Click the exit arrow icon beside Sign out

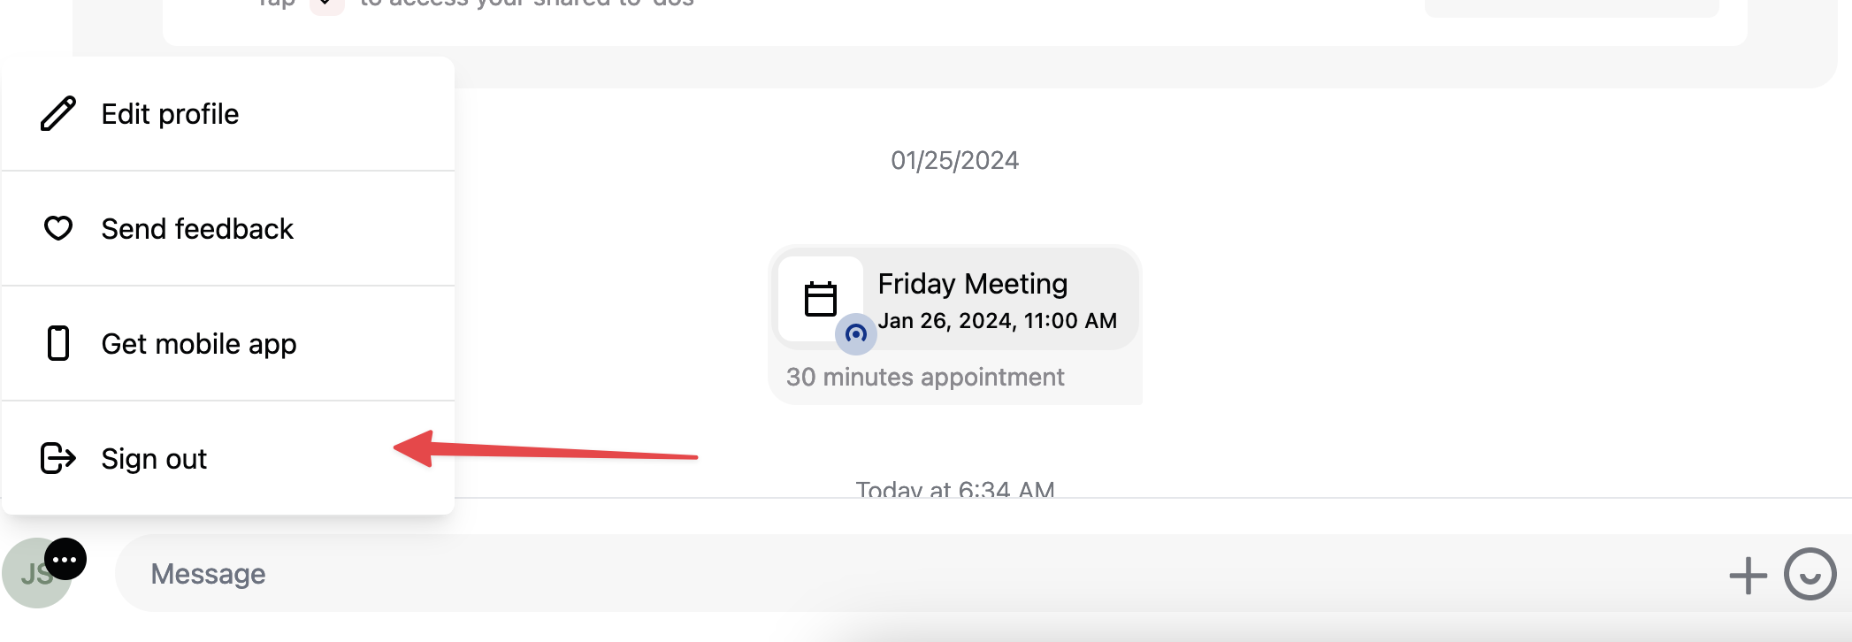point(58,458)
